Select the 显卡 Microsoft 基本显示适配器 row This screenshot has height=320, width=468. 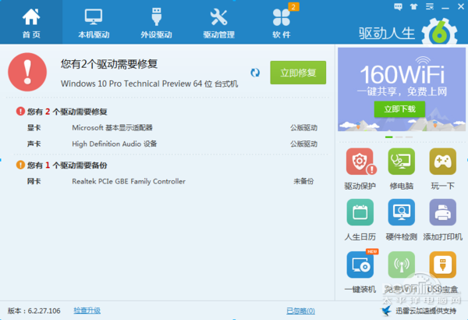coord(172,128)
